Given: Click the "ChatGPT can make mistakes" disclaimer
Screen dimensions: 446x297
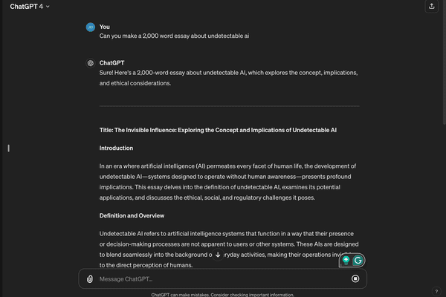Looking at the screenshot, I should click(x=223, y=294).
